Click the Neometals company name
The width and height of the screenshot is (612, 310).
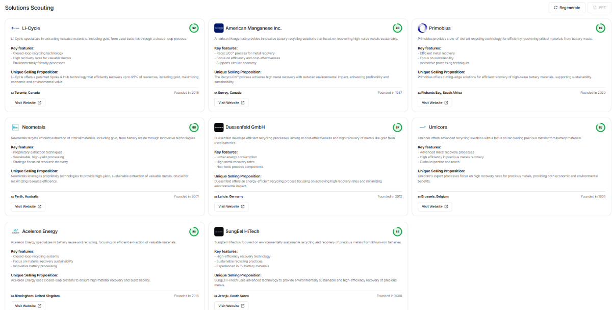(34, 127)
